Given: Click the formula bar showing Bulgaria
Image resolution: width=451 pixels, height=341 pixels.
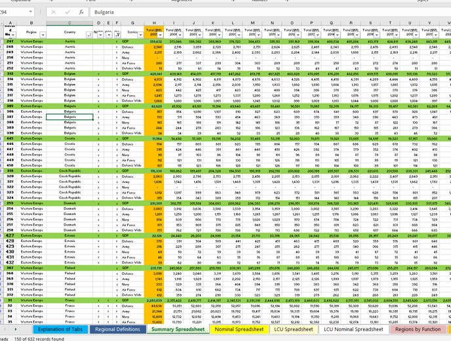Looking at the screenshot, I should click(x=270, y=12).
